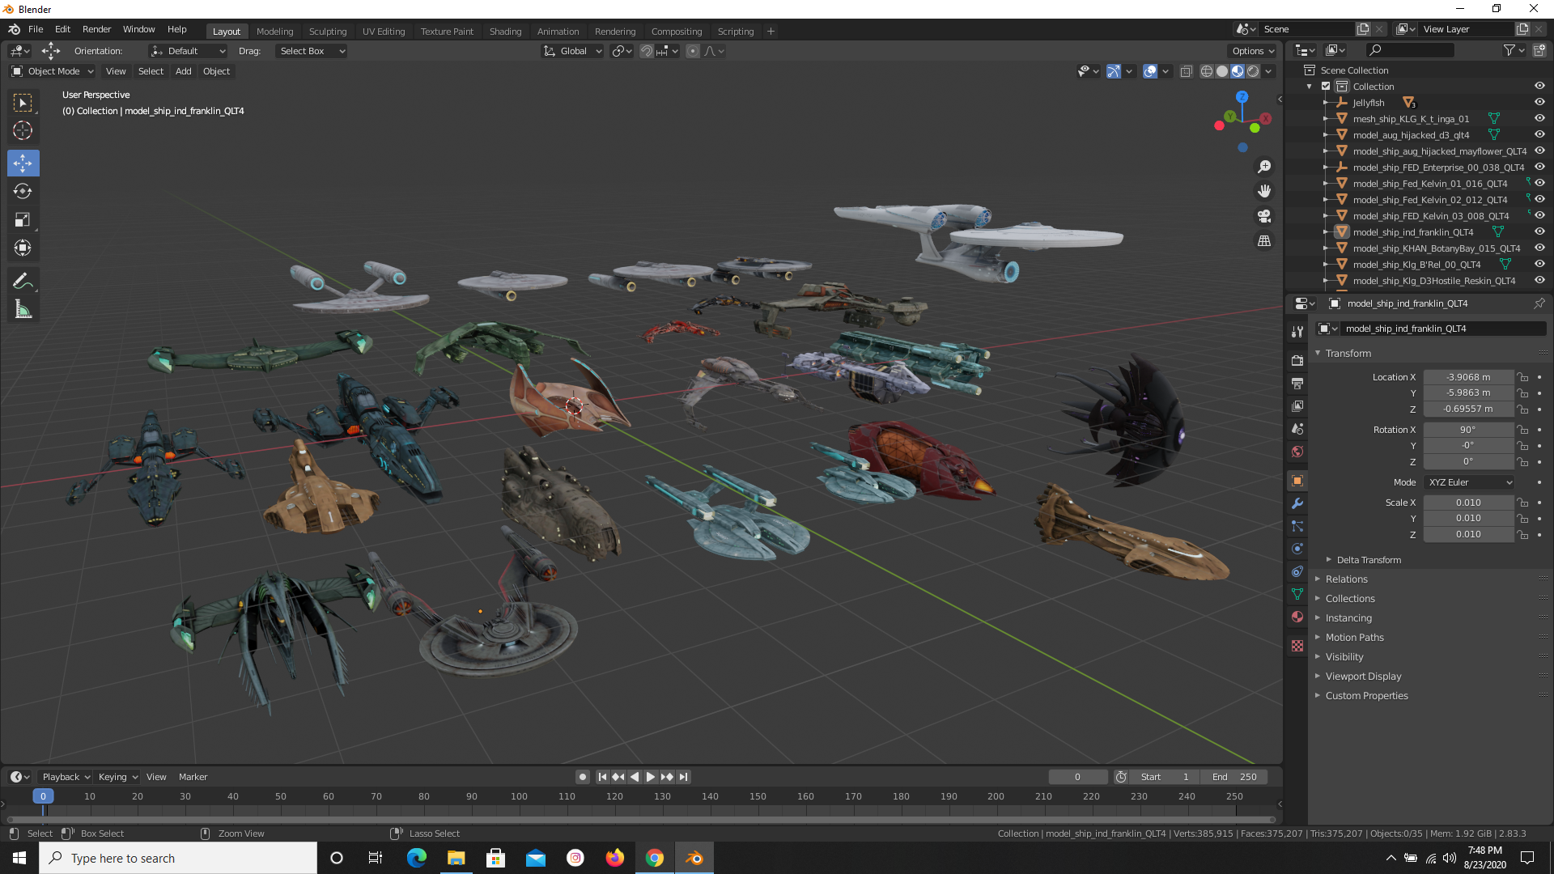Hide model_aug_hijacked_d3_qlt4 via eye icon

[1539, 135]
